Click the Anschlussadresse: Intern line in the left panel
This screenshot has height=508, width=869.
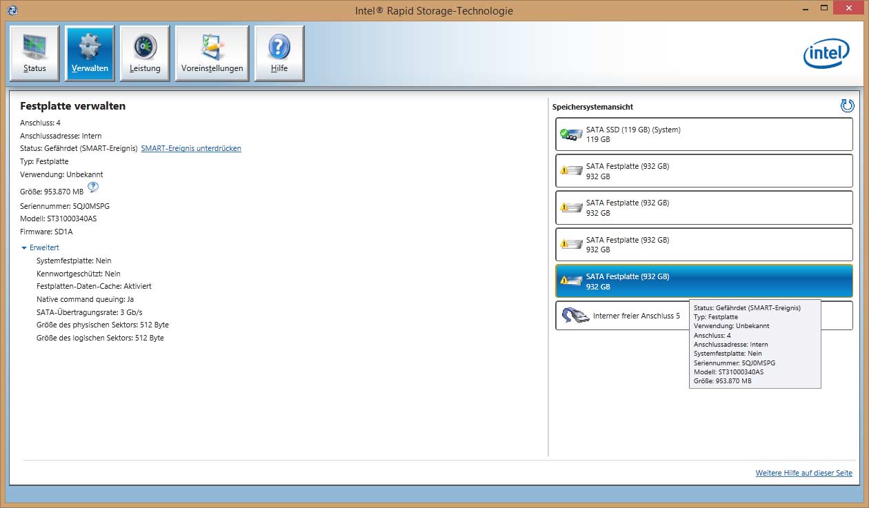coord(61,136)
